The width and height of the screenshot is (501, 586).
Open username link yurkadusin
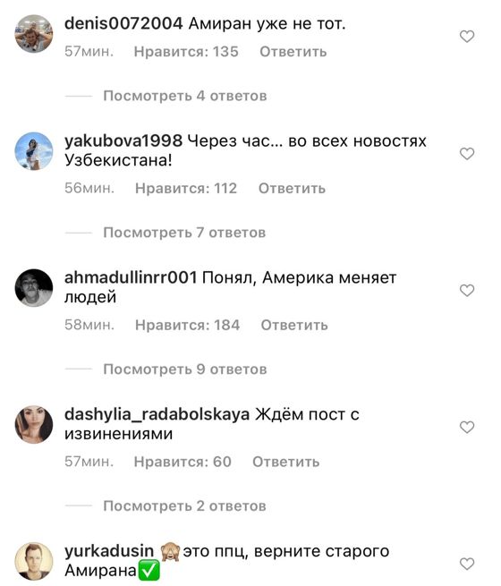click(x=109, y=551)
